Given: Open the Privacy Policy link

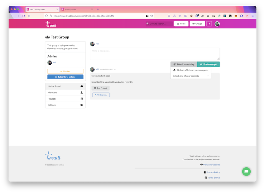Looking at the screenshot, I should [213, 172].
